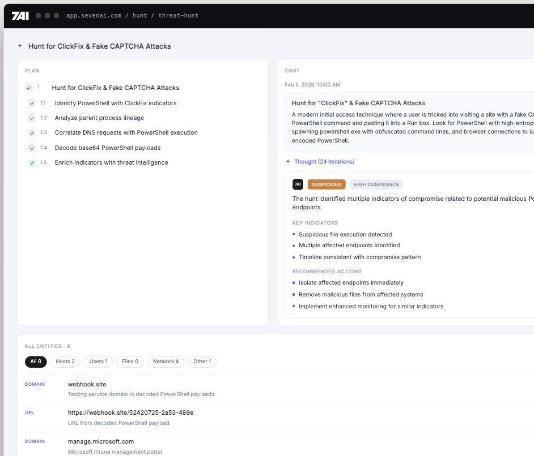Click indicator Suspicious file execution detected
This screenshot has height=456, width=534.
[x=345, y=234]
